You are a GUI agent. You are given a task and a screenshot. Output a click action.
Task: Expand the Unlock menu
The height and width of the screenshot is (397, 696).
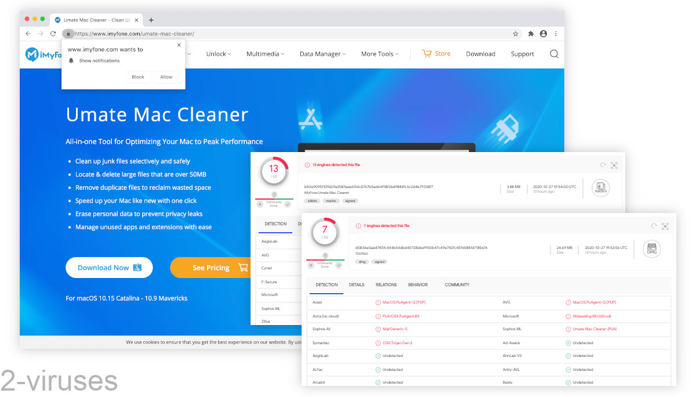218,54
